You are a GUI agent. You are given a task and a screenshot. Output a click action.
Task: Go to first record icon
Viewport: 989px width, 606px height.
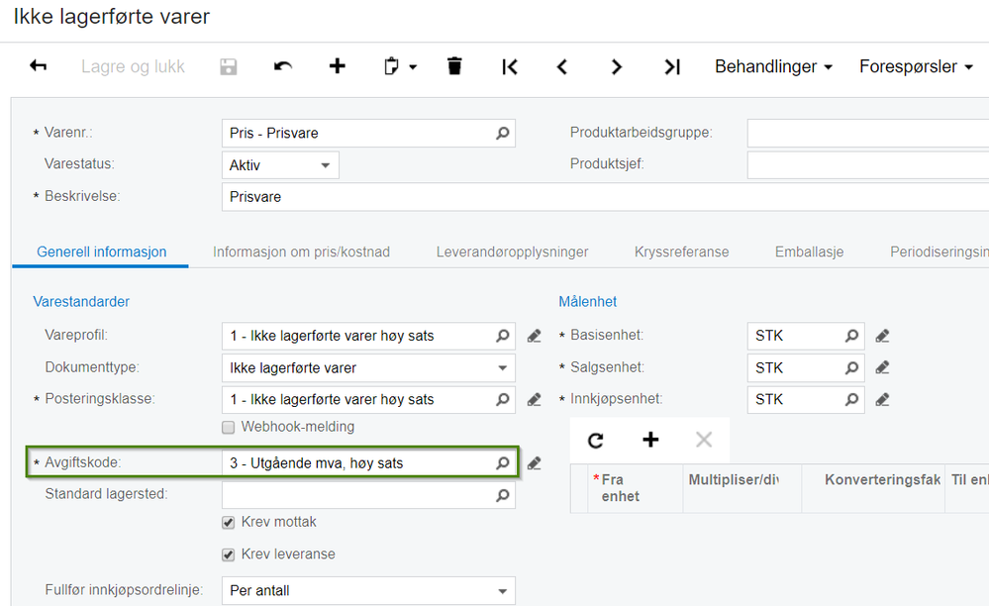click(x=510, y=66)
